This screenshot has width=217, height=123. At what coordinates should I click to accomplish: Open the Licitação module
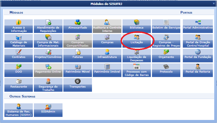click(136, 40)
